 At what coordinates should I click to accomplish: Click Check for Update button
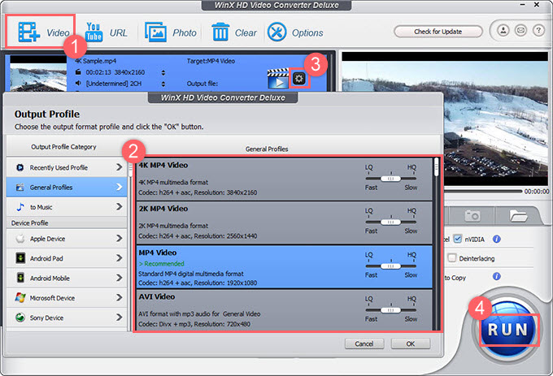(x=438, y=32)
